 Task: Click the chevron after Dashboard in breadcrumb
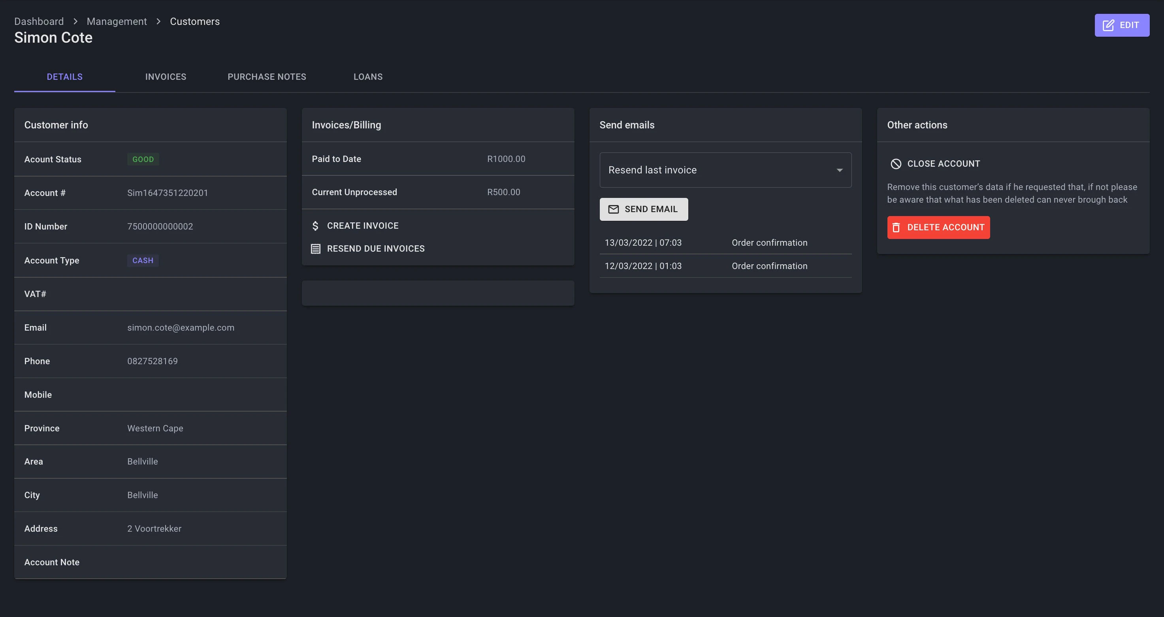tap(75, 22)
